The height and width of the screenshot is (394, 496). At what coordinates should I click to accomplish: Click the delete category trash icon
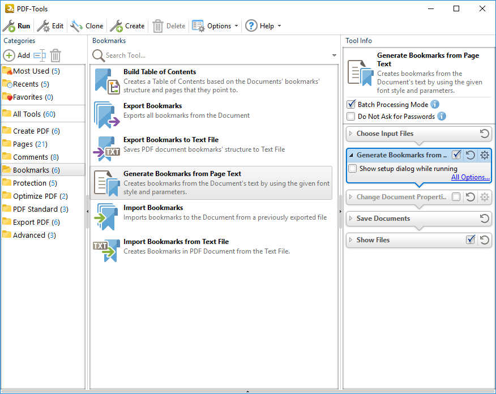[x=55, y=55]
